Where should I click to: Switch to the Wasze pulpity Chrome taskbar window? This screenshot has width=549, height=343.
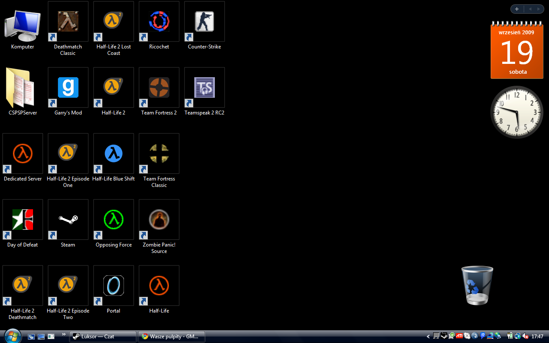(172, 337)
